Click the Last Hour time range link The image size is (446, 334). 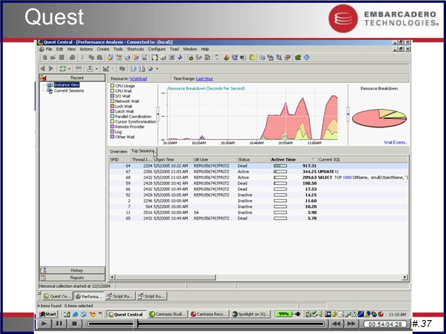point(204,79)
